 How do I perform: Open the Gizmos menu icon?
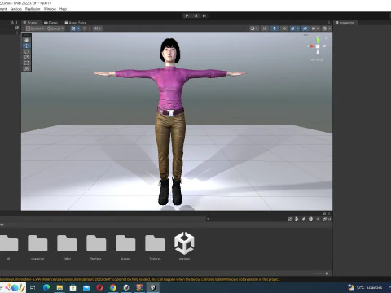click(x=324, y=28)
